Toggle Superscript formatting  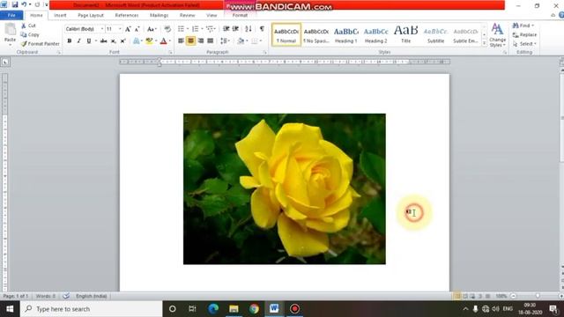(122, 41)
